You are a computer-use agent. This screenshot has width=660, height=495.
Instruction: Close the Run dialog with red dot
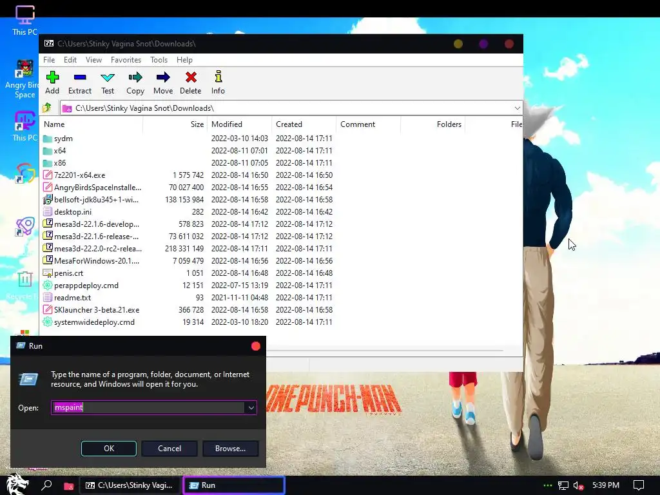[255, 346]
